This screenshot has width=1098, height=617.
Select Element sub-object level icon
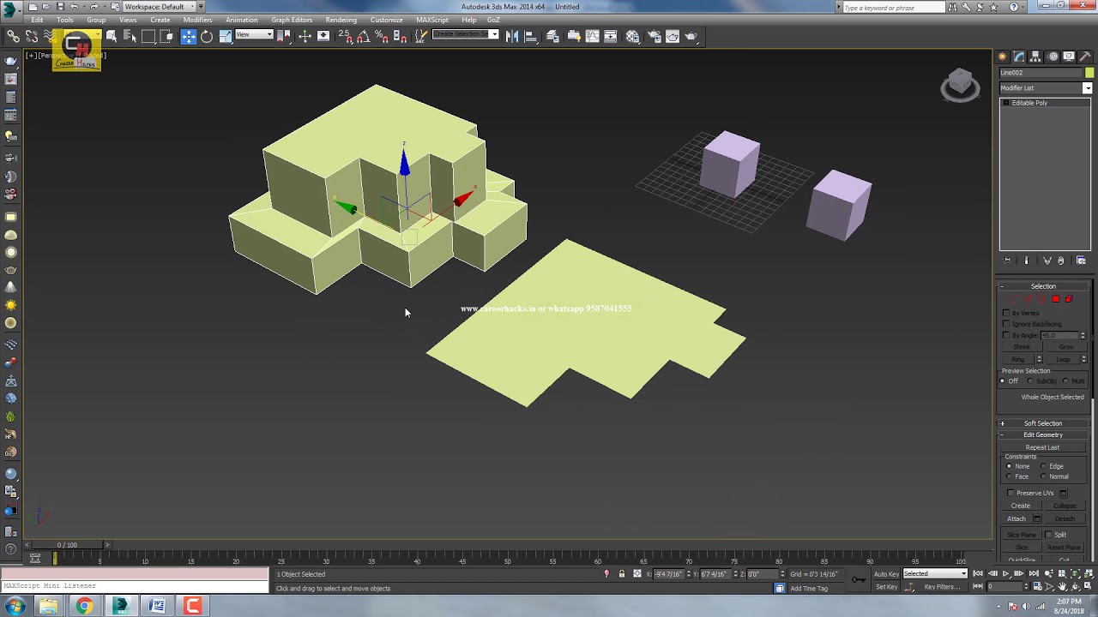1069,299
